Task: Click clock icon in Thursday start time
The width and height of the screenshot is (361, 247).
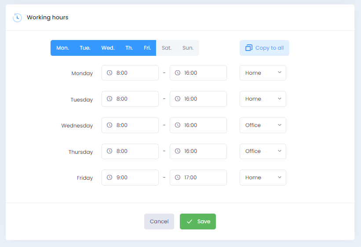Action: [109, 151]
